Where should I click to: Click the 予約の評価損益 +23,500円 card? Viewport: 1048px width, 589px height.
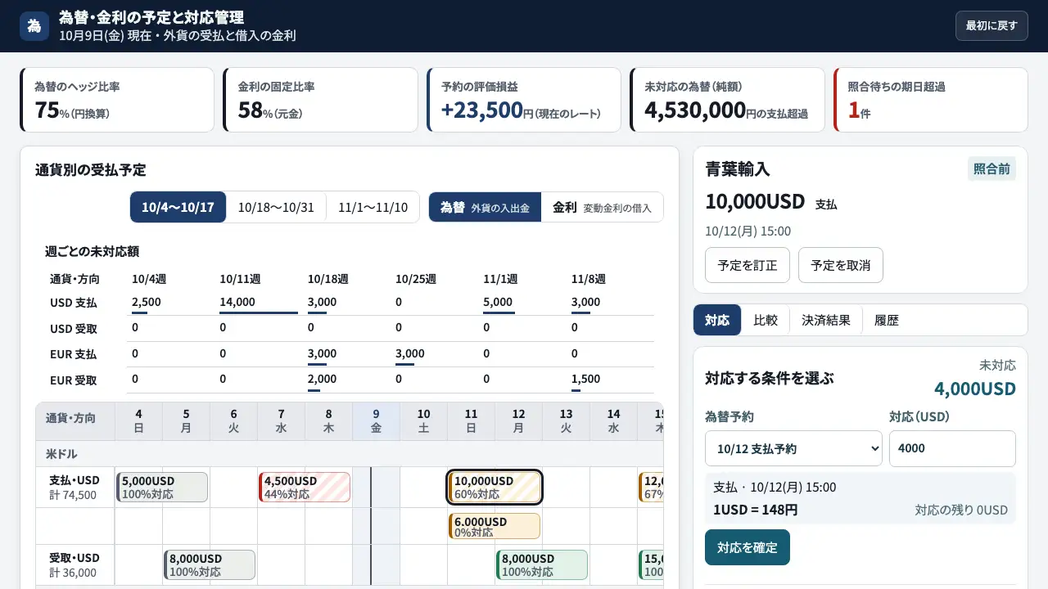point(524,100)
